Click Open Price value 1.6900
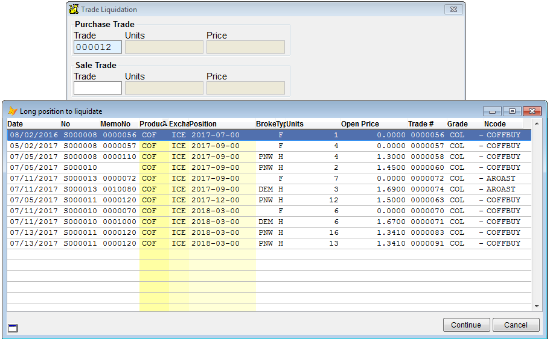The width and height of the screenshot is (550, 339). (391, 189)
